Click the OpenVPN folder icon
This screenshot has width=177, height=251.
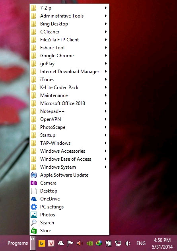point(33,119)
